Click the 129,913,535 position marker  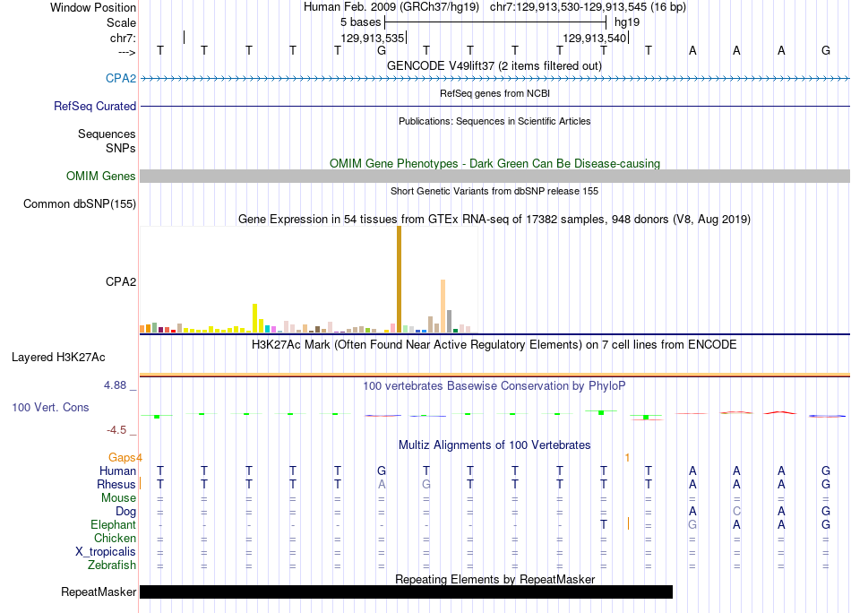(x=373, y=38)
